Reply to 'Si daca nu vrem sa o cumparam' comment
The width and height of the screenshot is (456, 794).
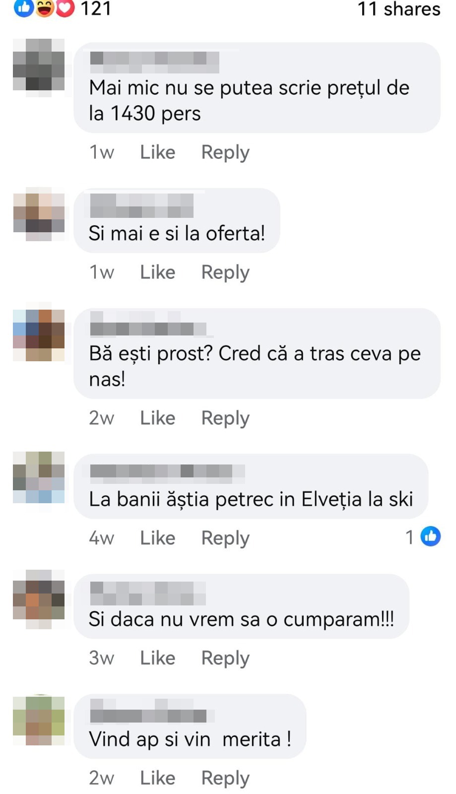(225, 659)
